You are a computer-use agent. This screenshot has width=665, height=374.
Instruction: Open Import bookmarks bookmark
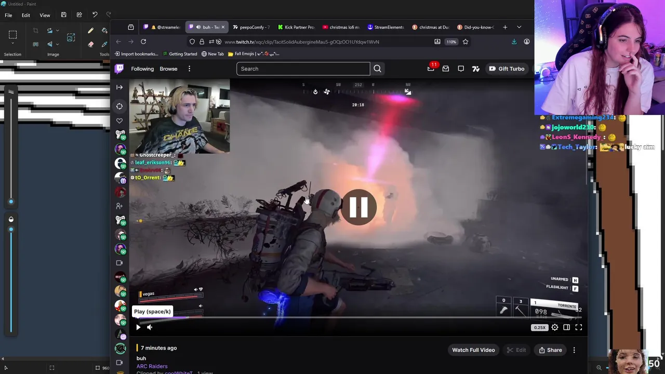pyautogui.click(x=136, y=54)
